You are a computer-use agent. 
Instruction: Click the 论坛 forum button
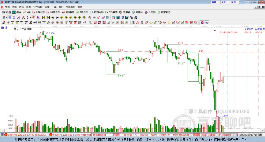tap(225, 2)
